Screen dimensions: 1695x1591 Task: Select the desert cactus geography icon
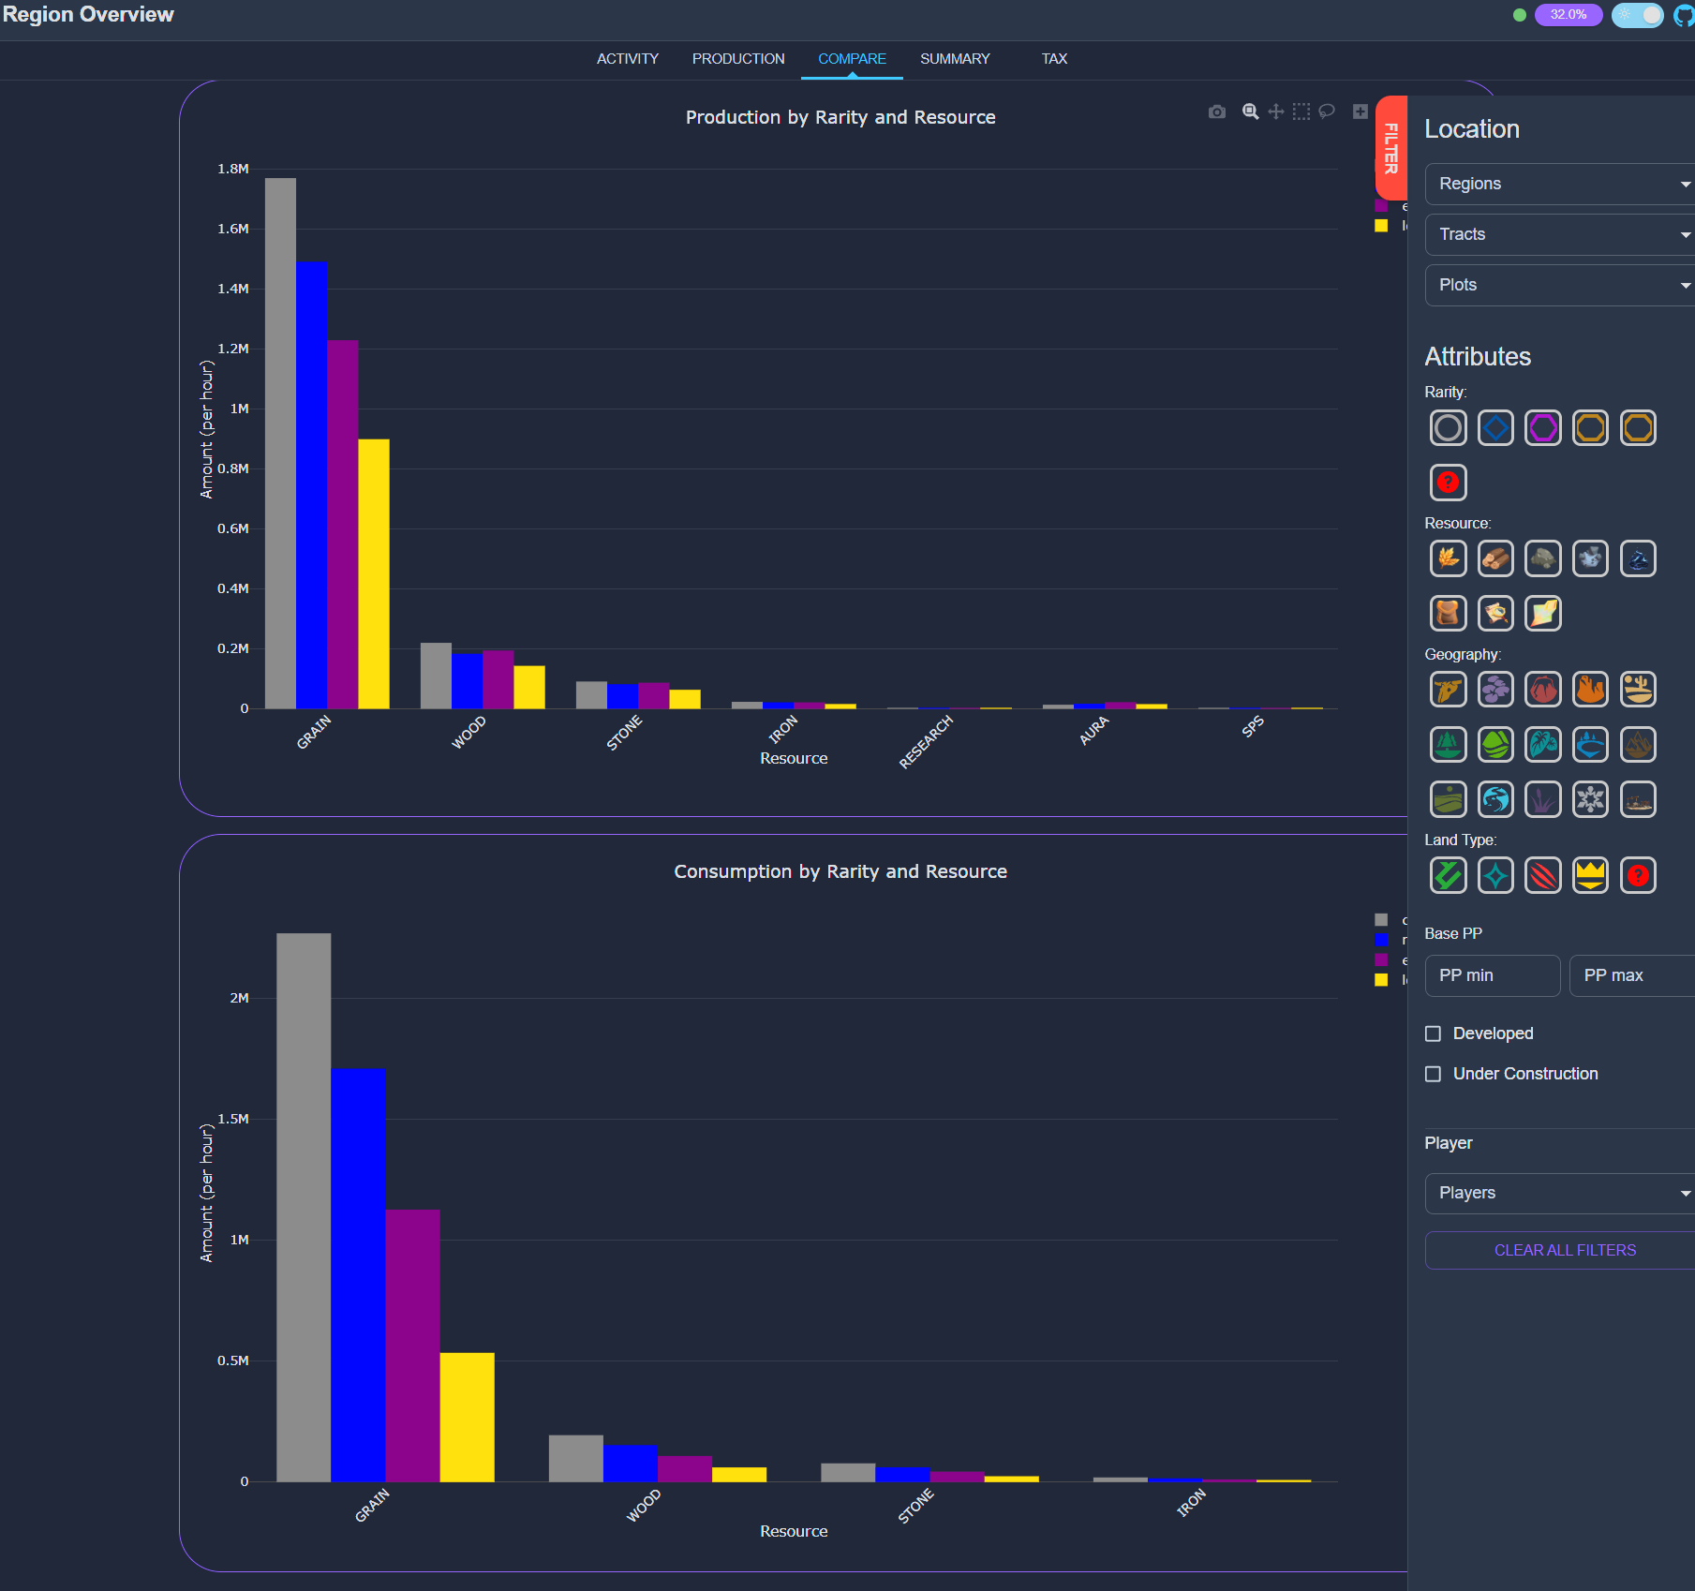pyautogui.click(x=1638, y=689)
